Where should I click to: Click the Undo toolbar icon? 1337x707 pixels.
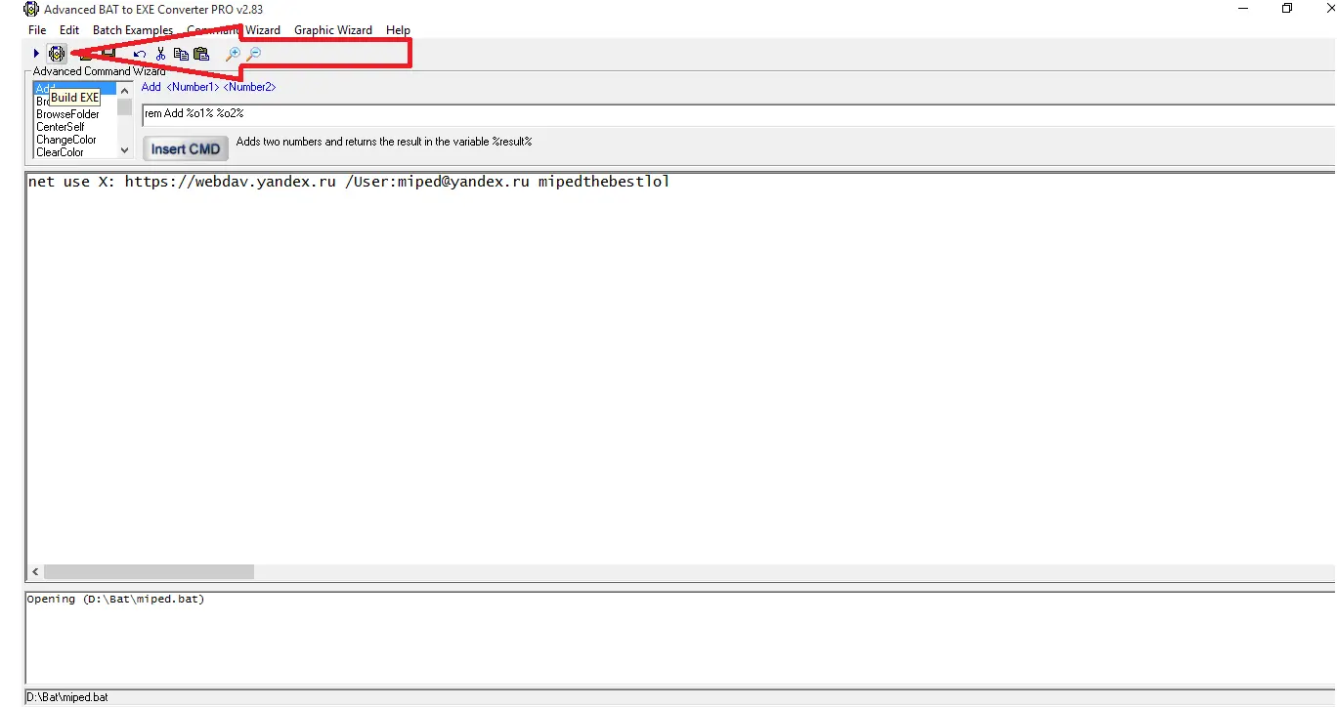point(140,55)
